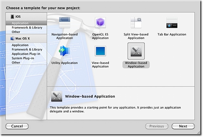
Task: Click the iPhone icon beside iOS header
Action: (x=12, y=17)
